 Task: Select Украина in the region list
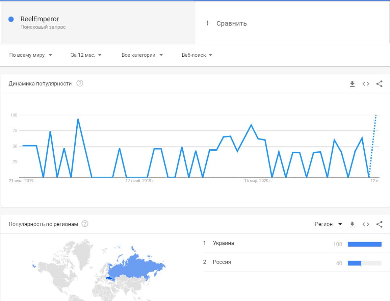click(224, 243)
